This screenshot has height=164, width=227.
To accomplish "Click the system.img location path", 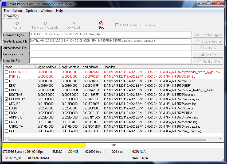I will tap(151, 117).
